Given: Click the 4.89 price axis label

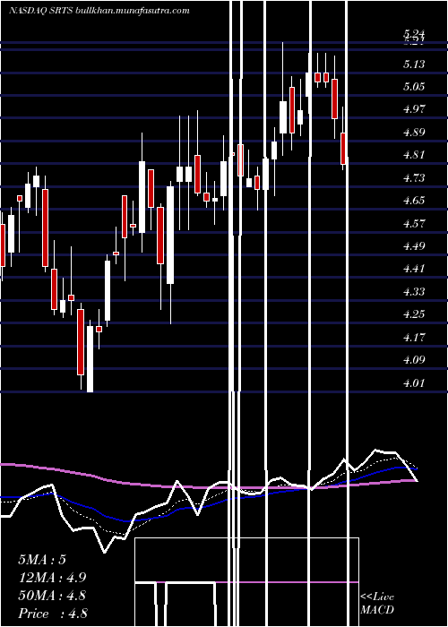Looking at the screenshot, I should pos(414,132).
